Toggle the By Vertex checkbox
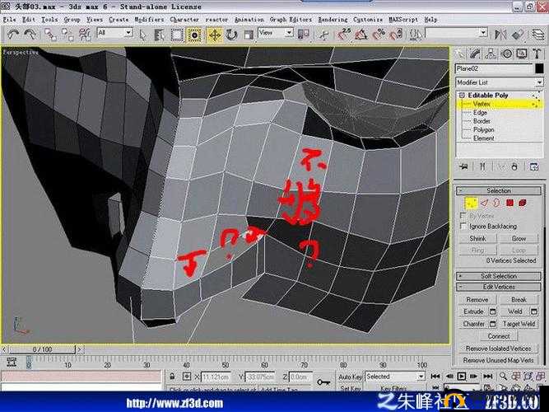 coord(463,215)
